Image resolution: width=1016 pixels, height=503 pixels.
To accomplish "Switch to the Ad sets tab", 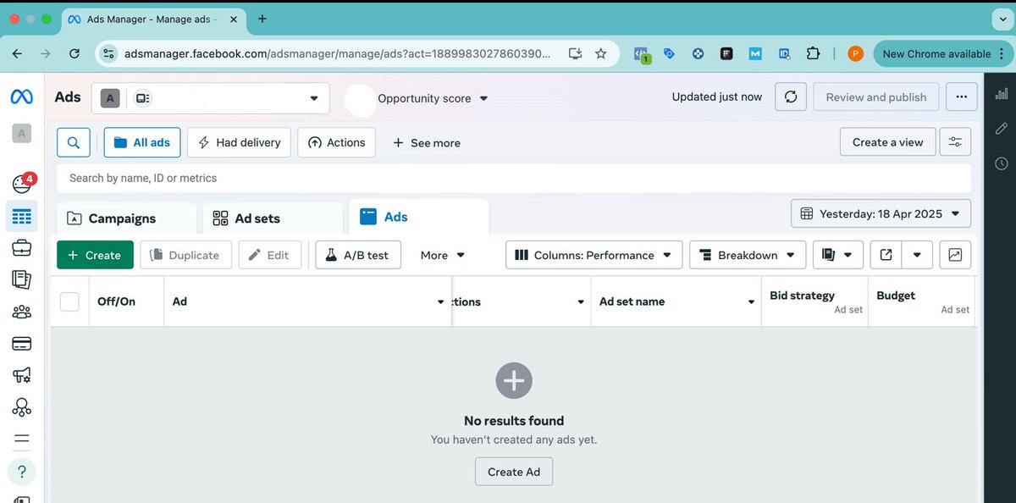I will 273,218.
